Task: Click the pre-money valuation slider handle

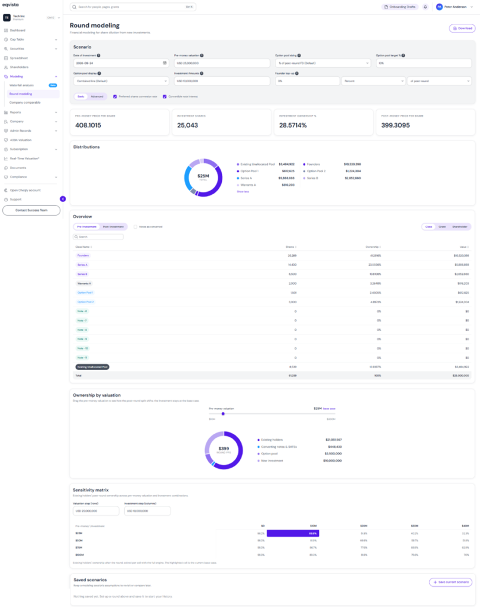Action: [x=223, y=414]
